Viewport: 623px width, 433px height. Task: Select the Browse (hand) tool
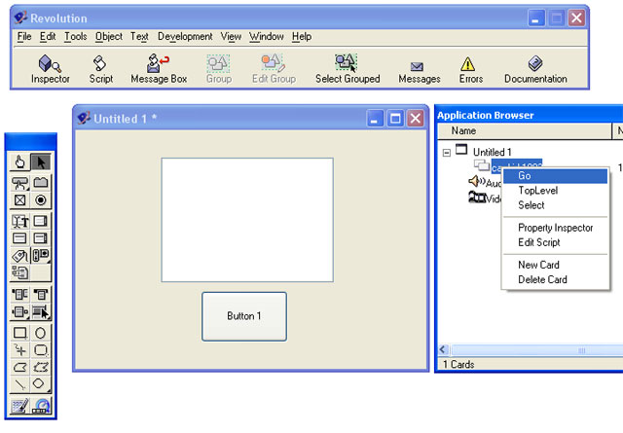click(x=19, y=162)
